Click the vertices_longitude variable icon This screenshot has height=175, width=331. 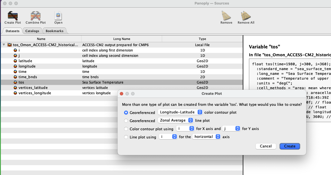click(x=16, y=93)
